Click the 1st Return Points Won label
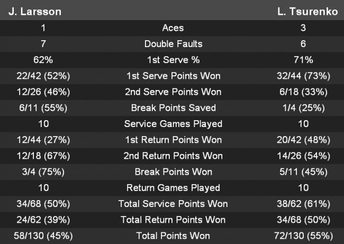The height and width of the screenshot is (244, 344). (x=173, y=140)
